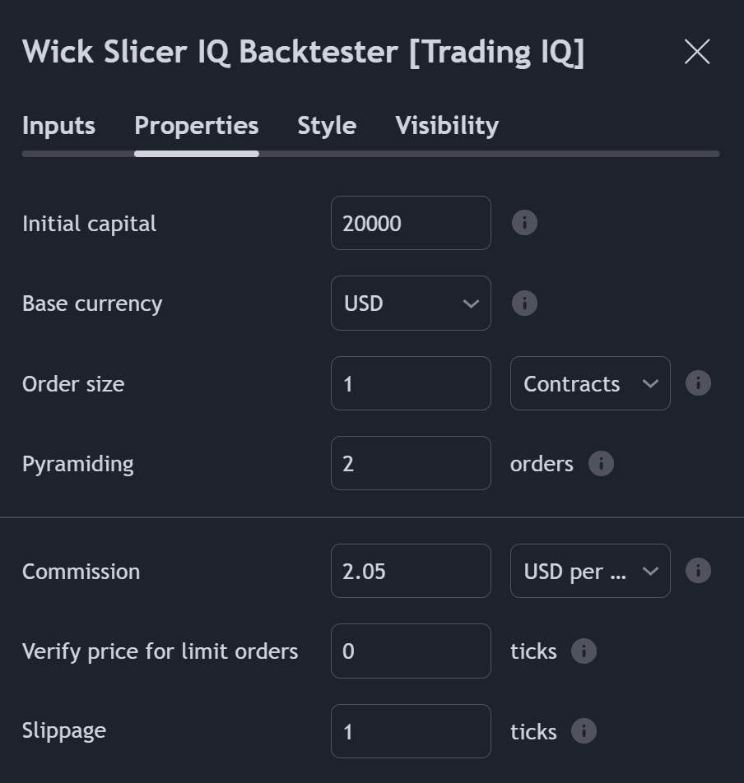Click the Order size info icon

(697, 383)
